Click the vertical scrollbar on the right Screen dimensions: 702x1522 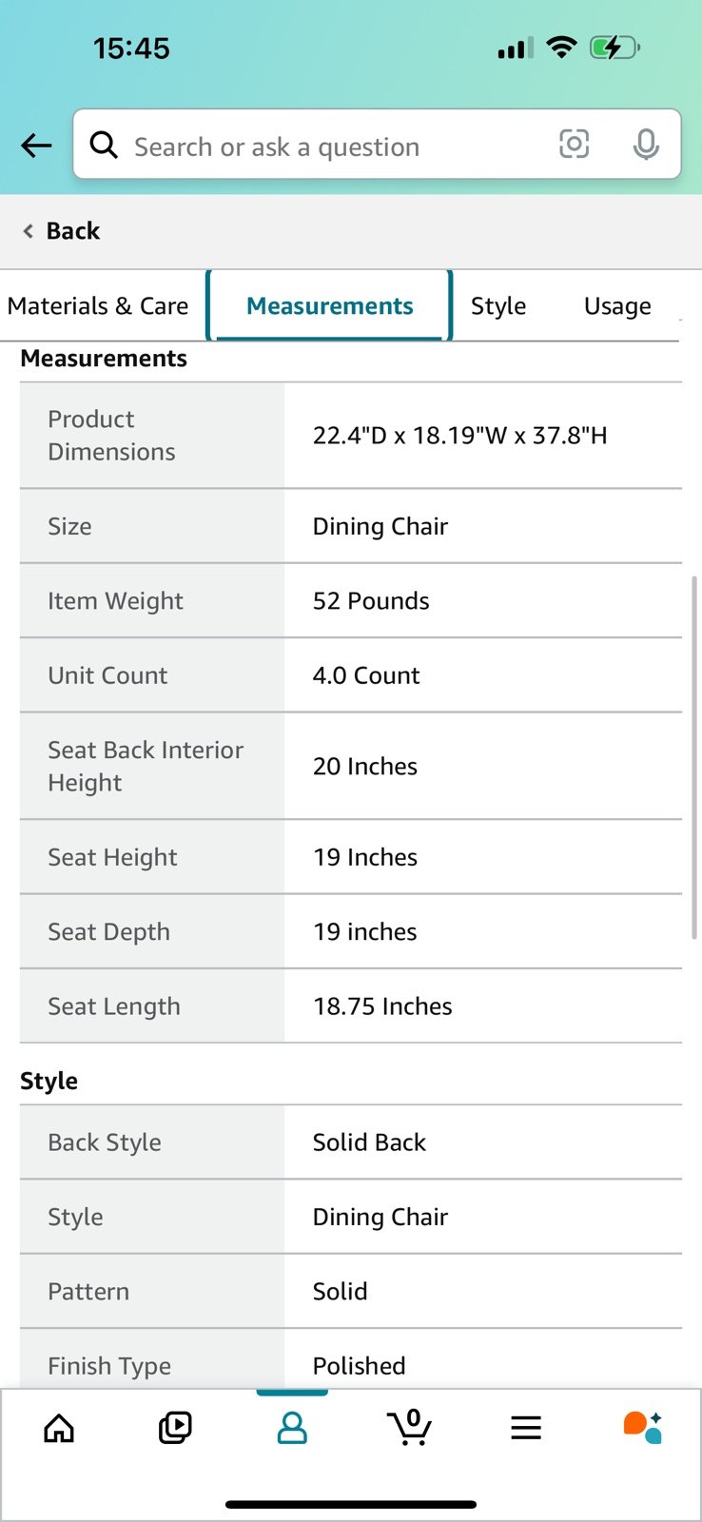694,757
